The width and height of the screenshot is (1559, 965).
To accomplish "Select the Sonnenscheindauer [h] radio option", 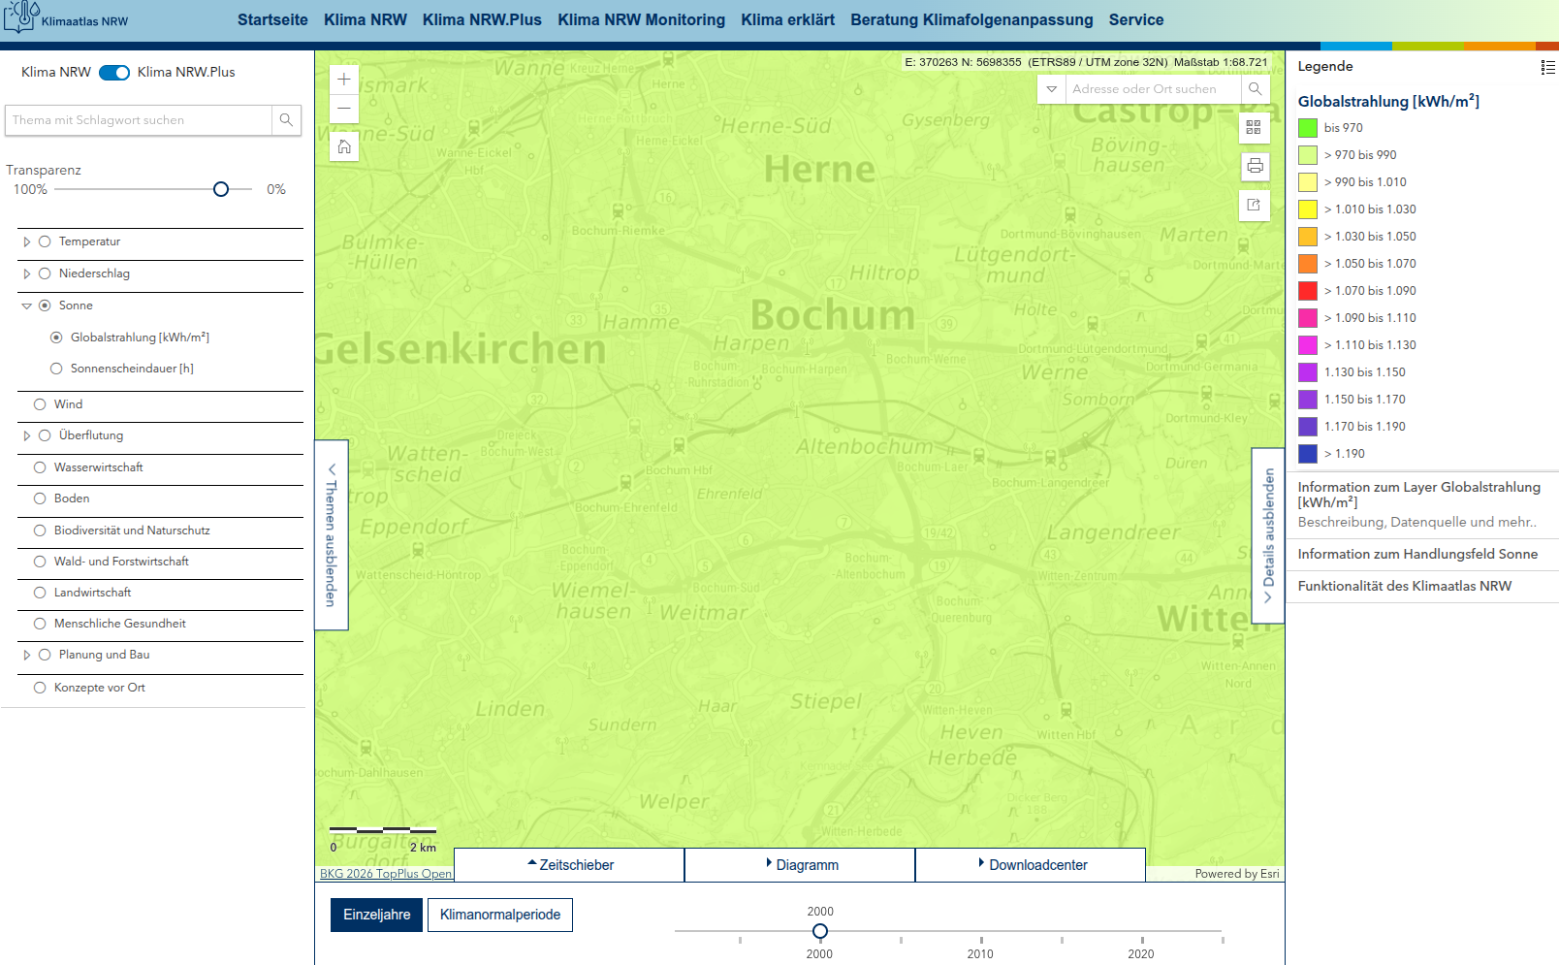I will pos(56,369).
